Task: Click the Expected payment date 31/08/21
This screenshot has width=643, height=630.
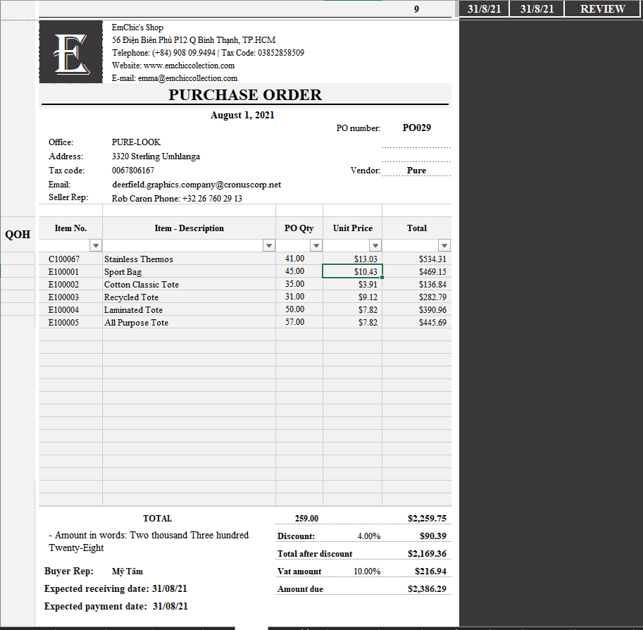Action: (170, 607)
